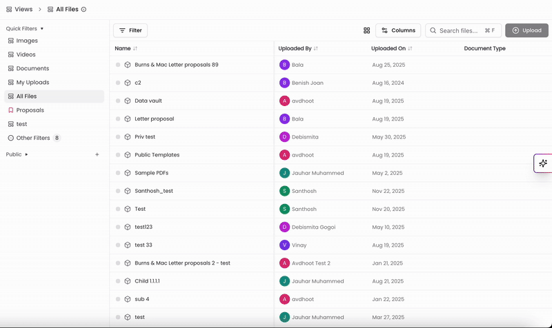Click the cube icon for Priv test
The image size is (552, 328).
[x=128, y=136]
